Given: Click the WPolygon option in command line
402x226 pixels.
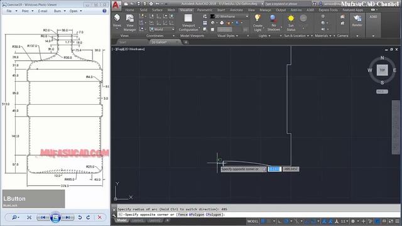Looking at the screenshot, I should coord(197,215).
